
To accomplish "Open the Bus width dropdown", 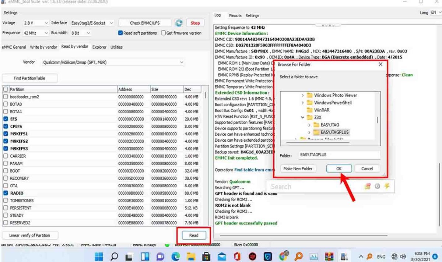I will 81,33.
